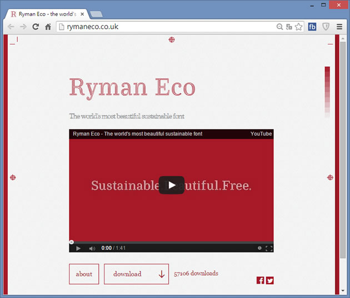Viewport: 350px width, 298px height.
Task: Minimize the browser window
Action: 312,6
